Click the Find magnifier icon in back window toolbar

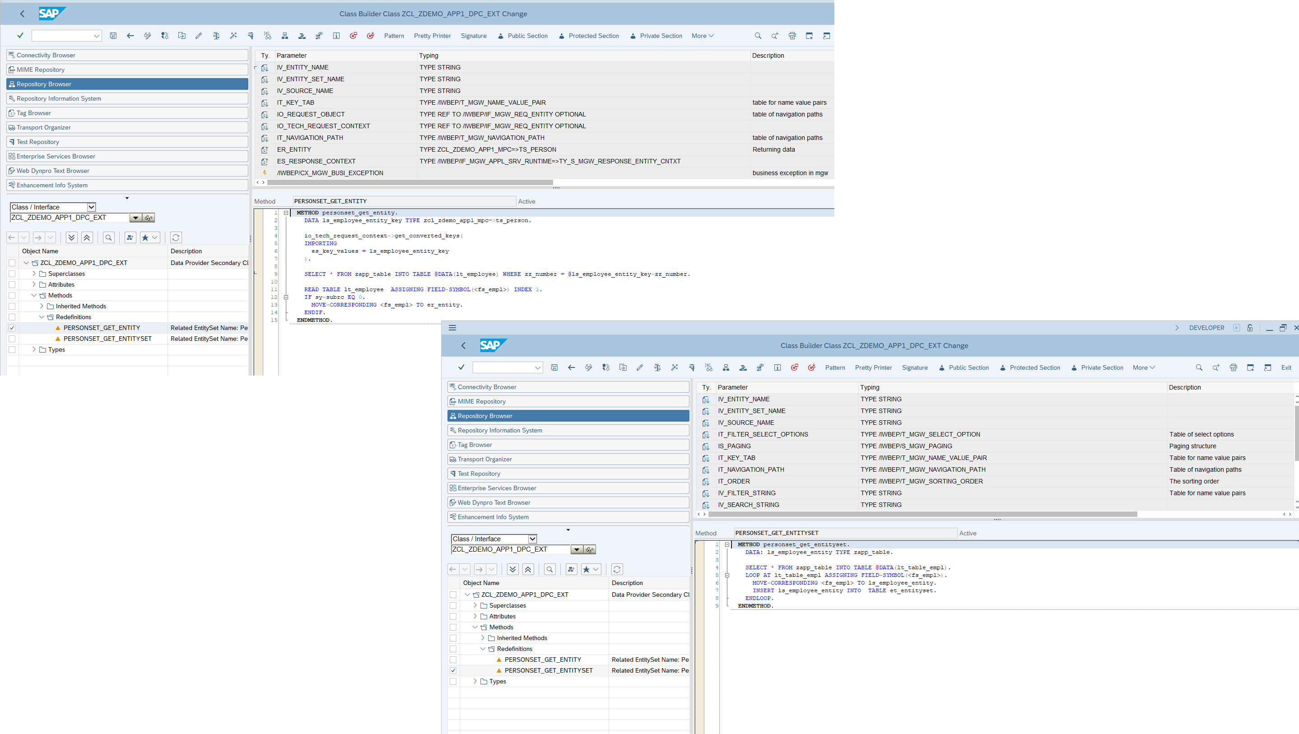[x=758, y=36]
